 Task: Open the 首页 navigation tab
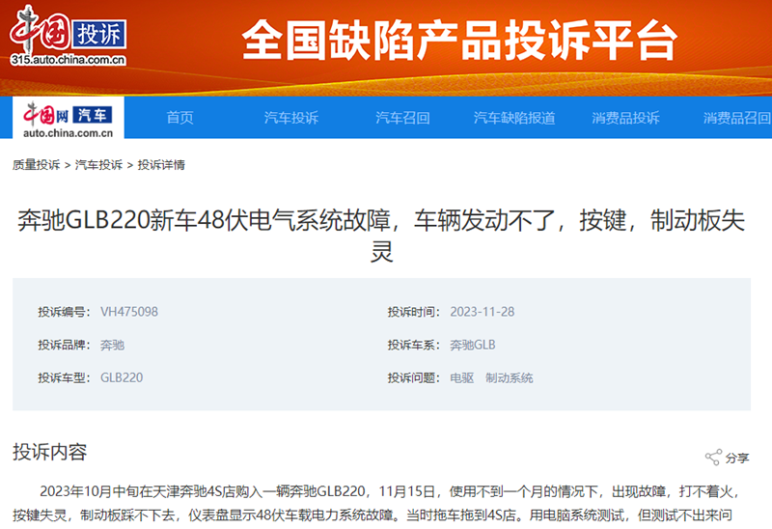tap(179, 118)
